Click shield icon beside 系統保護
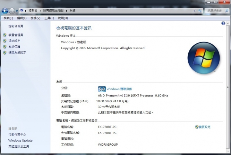The image size is (231, 155). tap(5, 47)
